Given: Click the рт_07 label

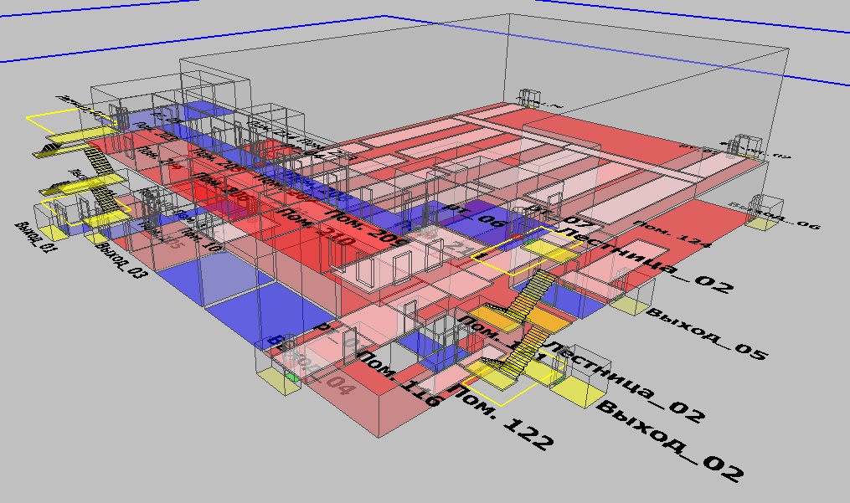Looking at the screenshot, I should point(559,214).
